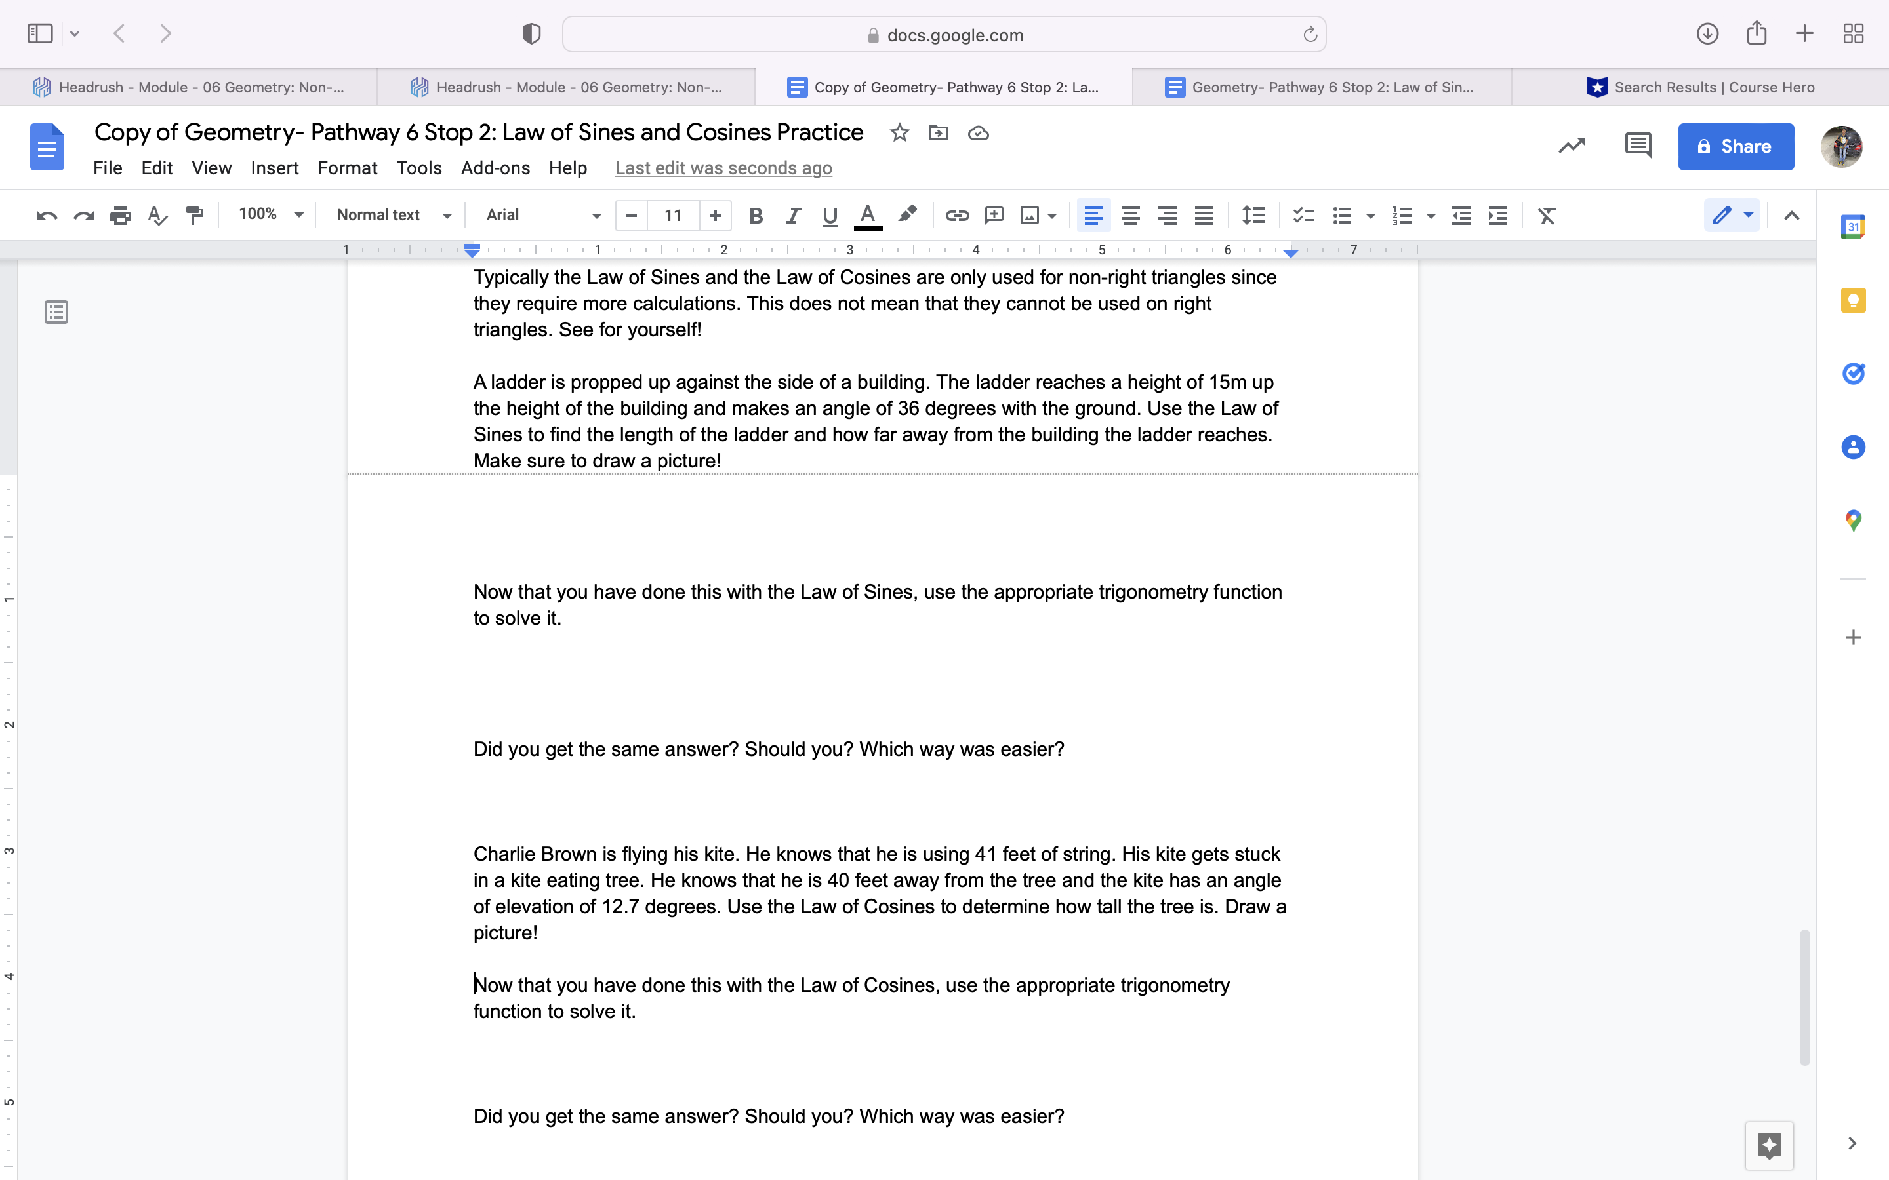
Task: Open the Normal text styles dropdown
Action: (x=394, y=214)
